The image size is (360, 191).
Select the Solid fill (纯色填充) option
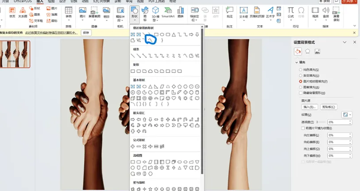tap(309, 69)
